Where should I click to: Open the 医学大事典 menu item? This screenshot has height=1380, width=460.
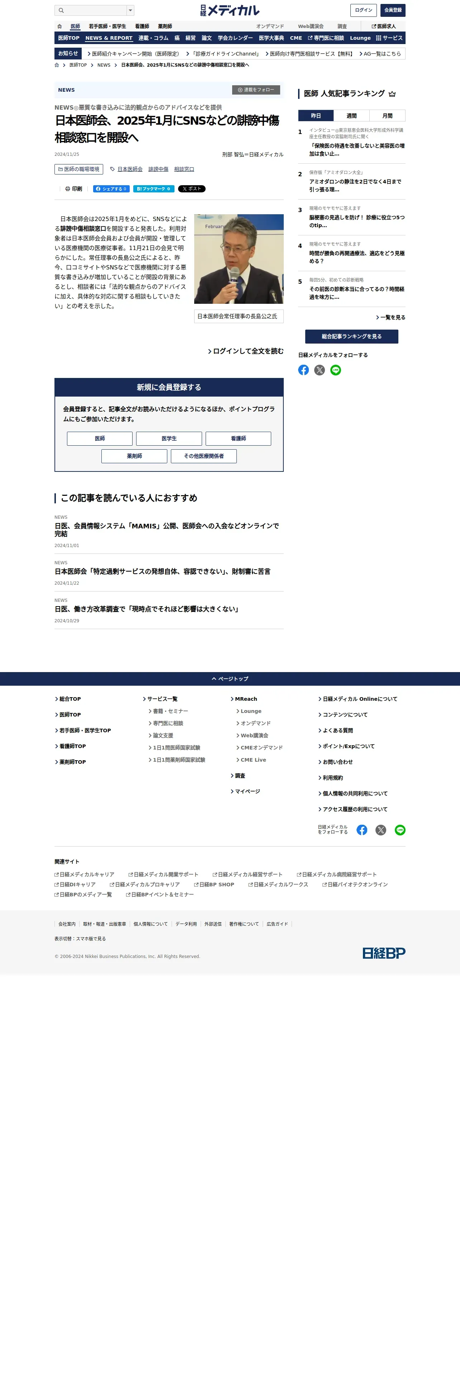click(272, 38)
